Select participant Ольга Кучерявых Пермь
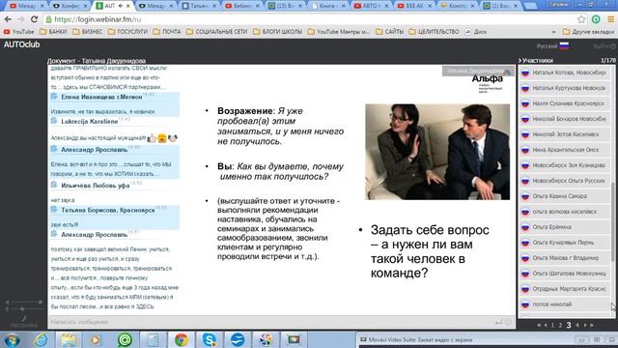This screenshot has width=618, height=348. pos(564,243)
